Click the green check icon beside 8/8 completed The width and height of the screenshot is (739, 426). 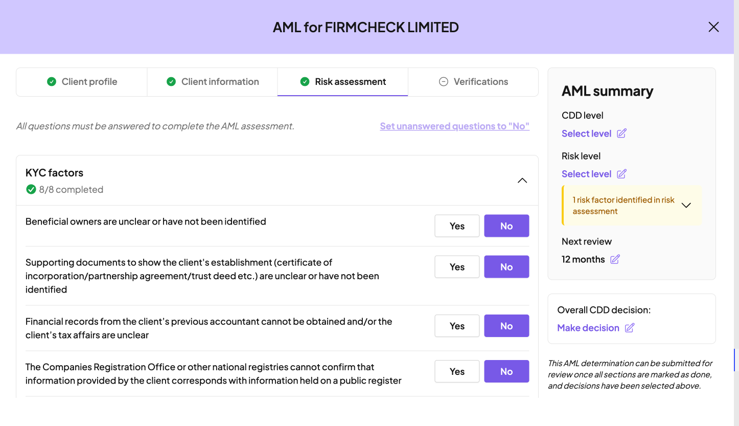pos(31,190)
